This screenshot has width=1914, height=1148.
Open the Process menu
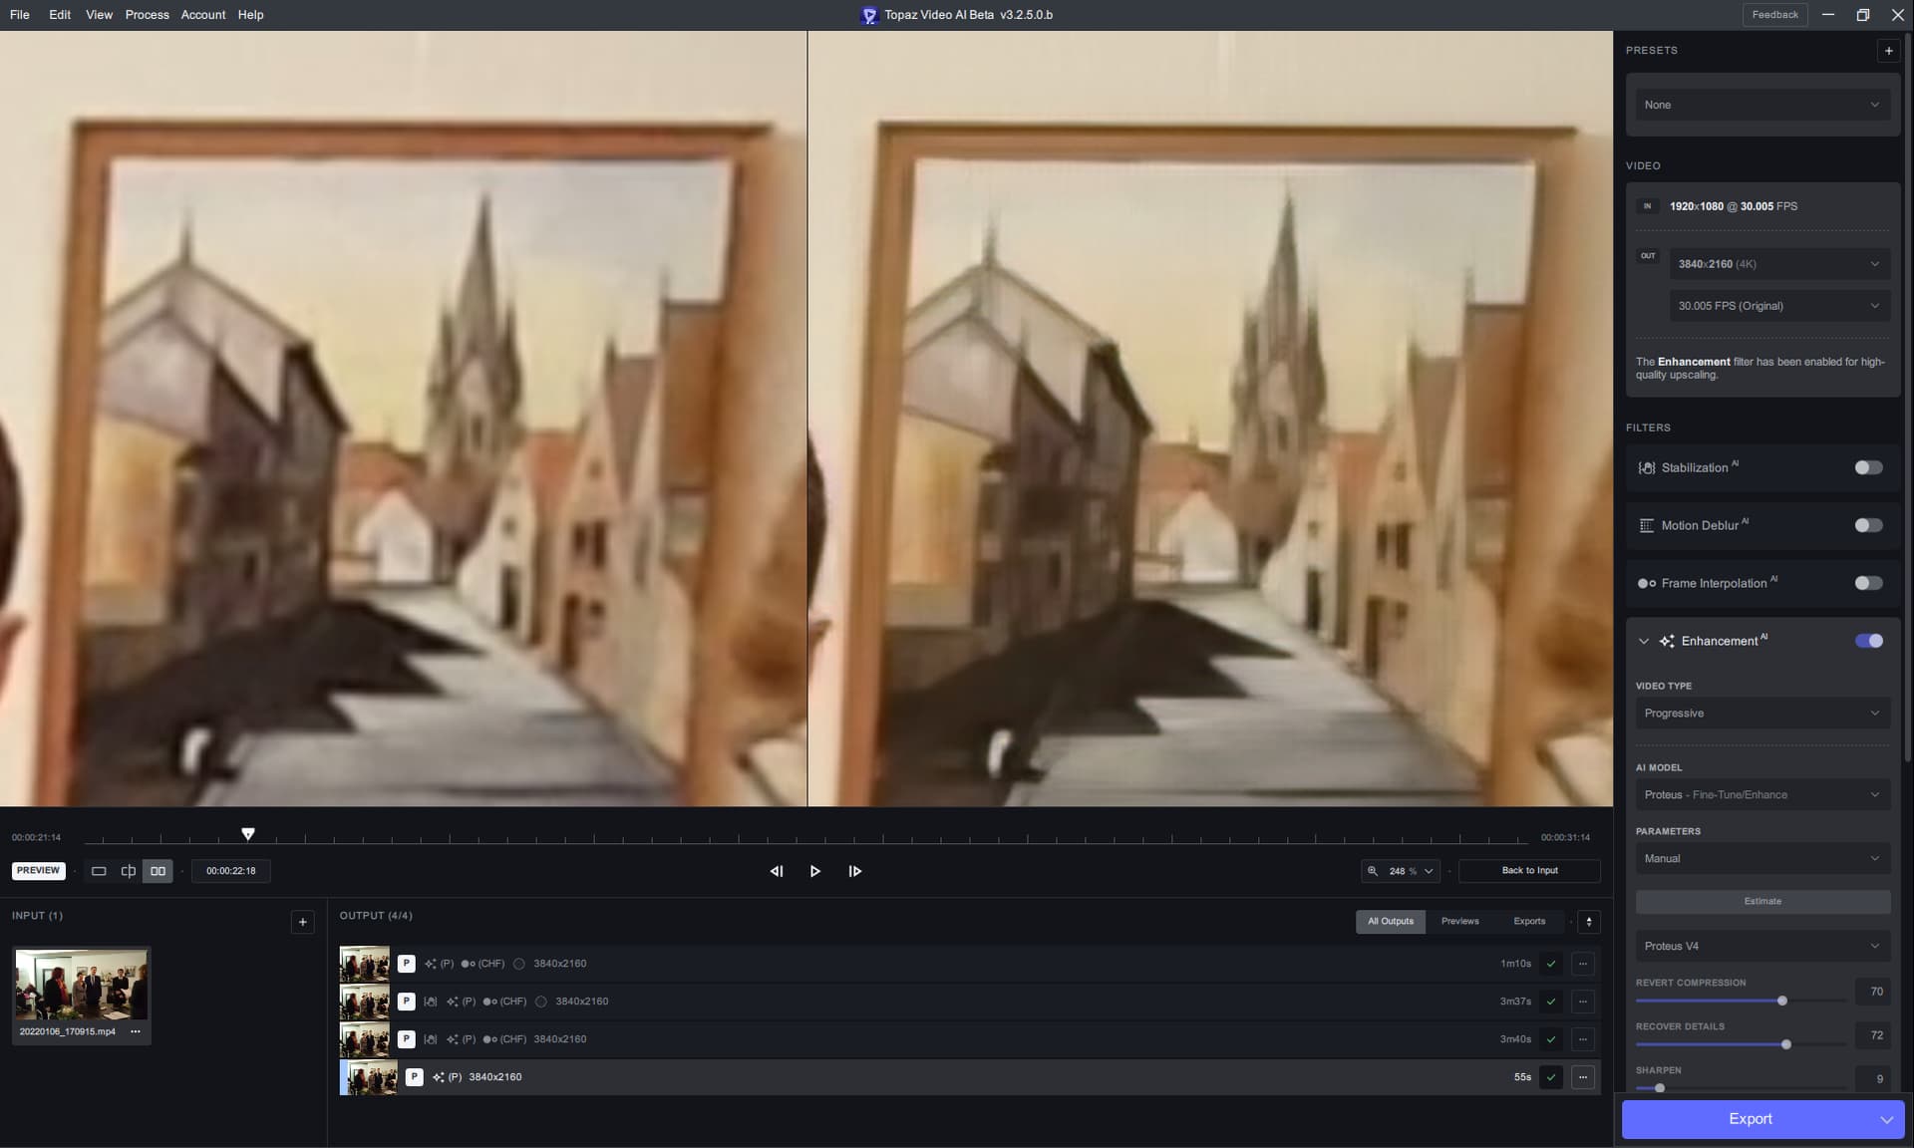tap(147, 15)
